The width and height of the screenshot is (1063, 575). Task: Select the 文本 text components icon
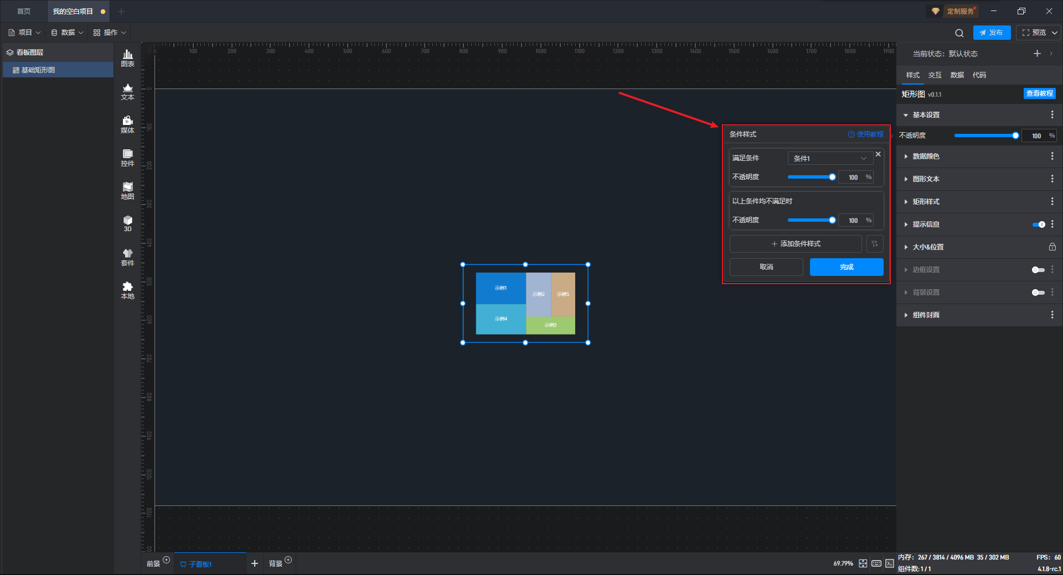click(127, 91)
